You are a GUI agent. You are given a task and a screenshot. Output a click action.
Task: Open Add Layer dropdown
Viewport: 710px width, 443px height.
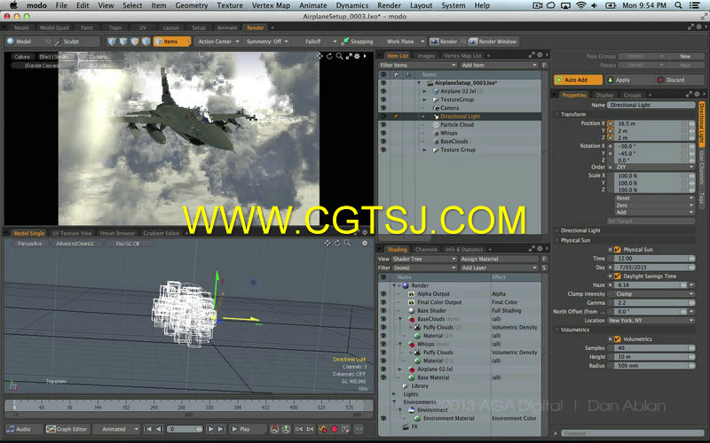pyautogui.click(x=499, y=268)
